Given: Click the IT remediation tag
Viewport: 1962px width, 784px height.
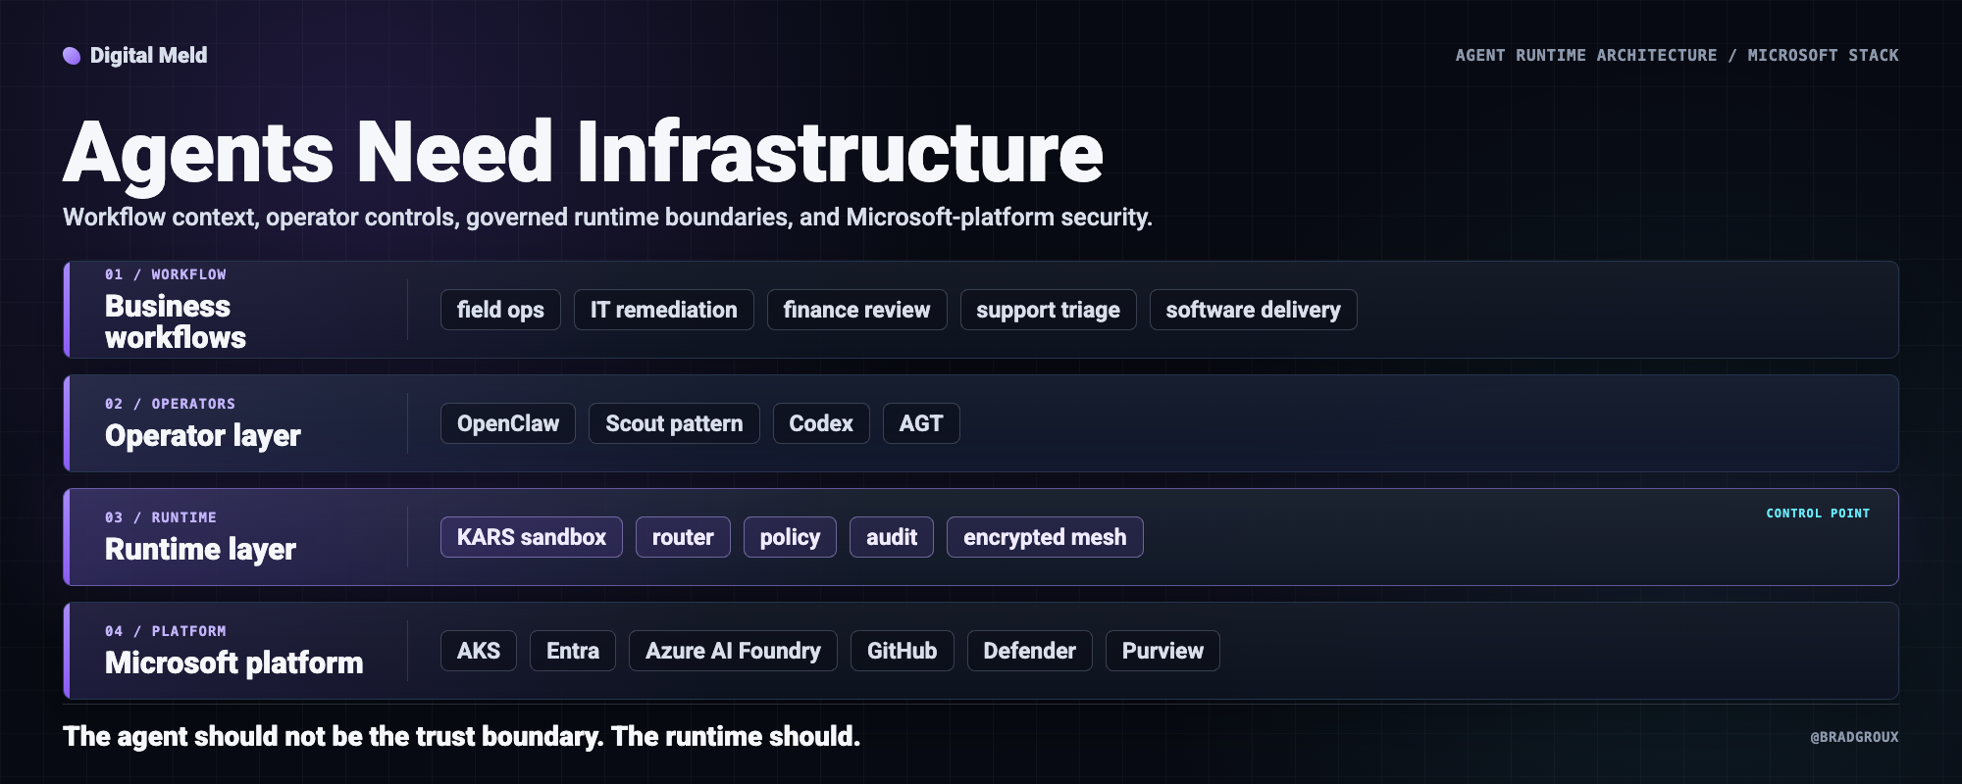Looking at the screenshot, I should click(664, 310).
